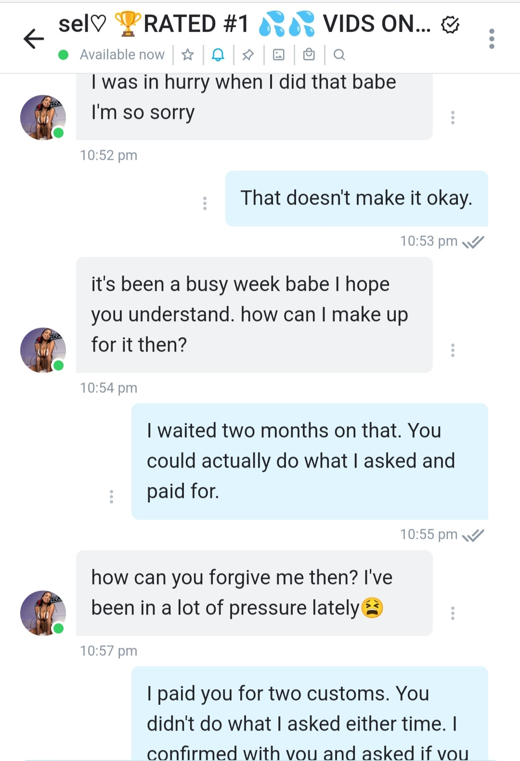Toggle the notification bell
Viewport: 520px width, 761px height.
point(218,55)
